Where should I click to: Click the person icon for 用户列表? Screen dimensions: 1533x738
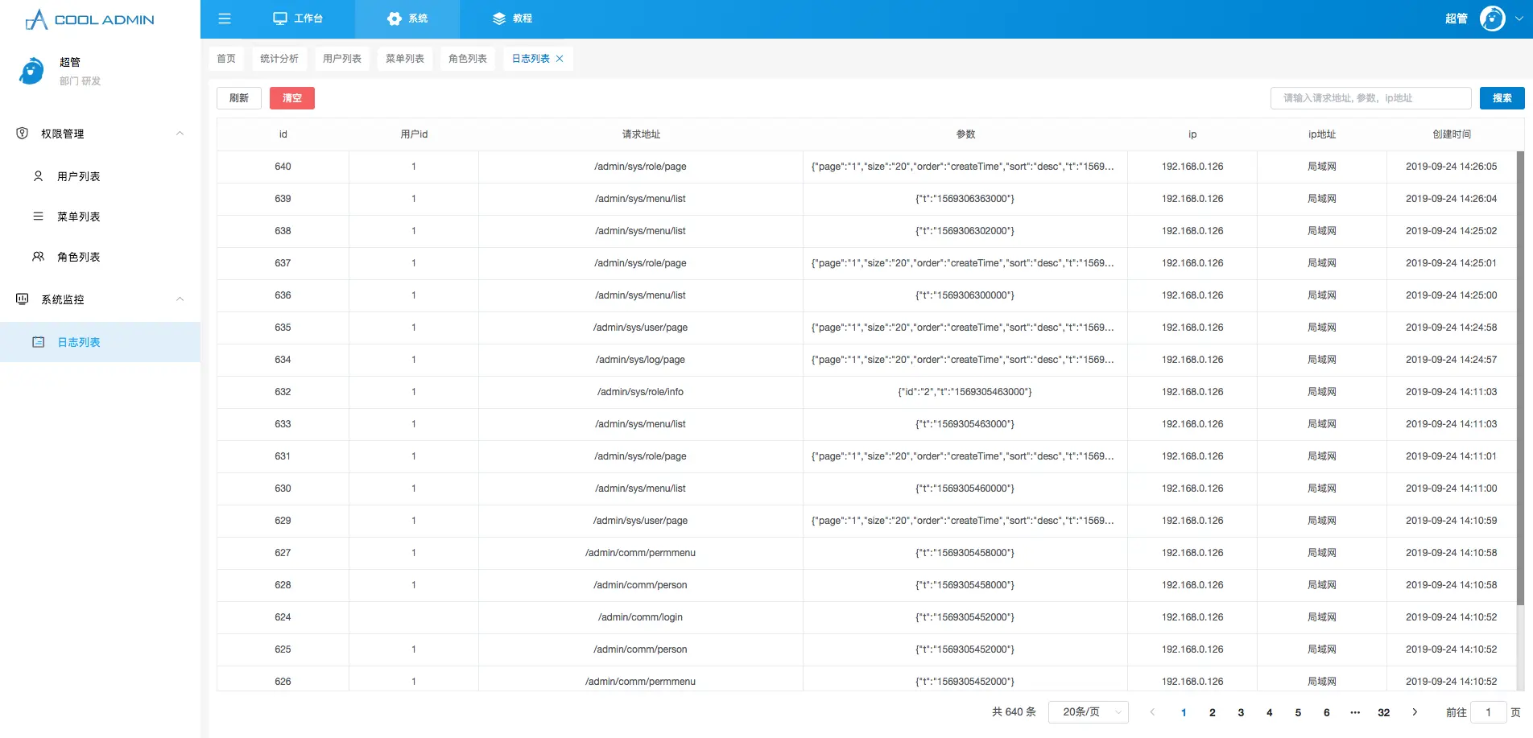tap(38, 176)
